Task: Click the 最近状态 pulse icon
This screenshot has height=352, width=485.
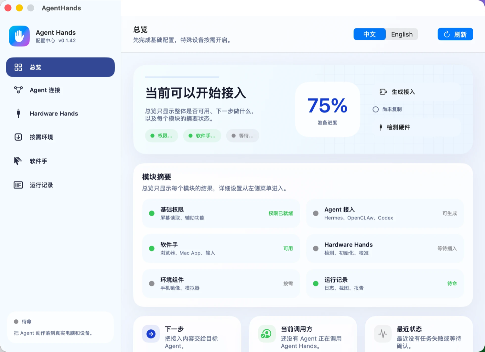Action: click(383, 334)
